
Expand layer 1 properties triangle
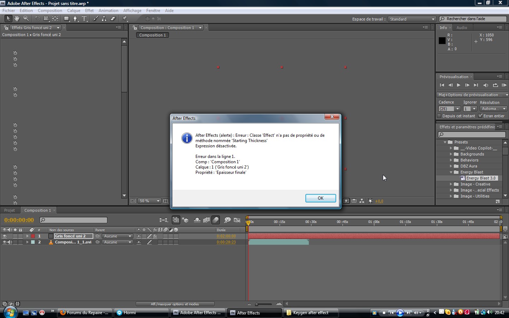pos(27,236)
